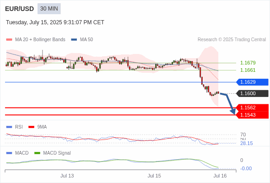Click the Jul 16 date axis label
Image resolution: width=270 pixels, height=183 pixels.
point(220,176)
